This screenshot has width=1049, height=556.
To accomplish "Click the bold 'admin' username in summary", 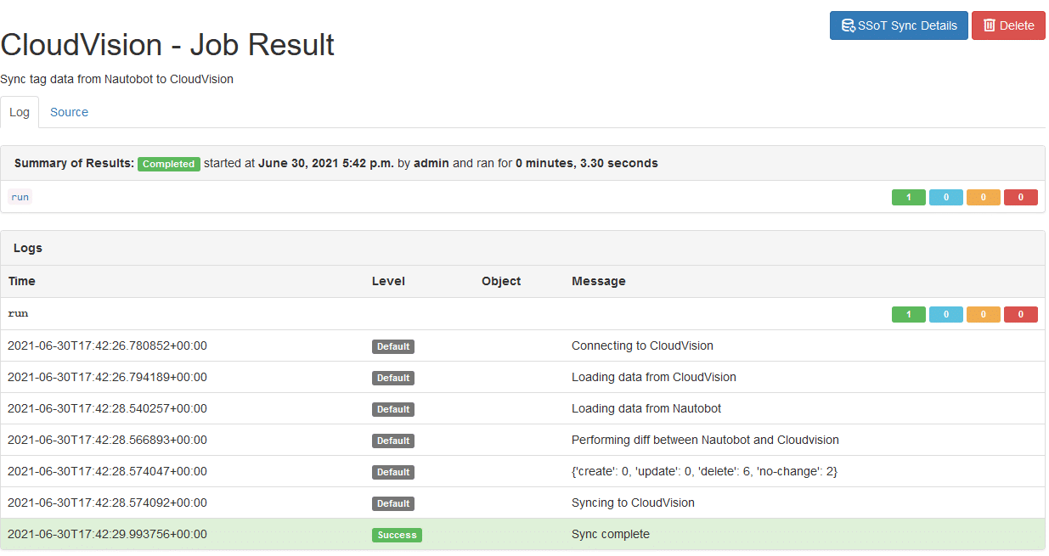I will click(431, 163).
